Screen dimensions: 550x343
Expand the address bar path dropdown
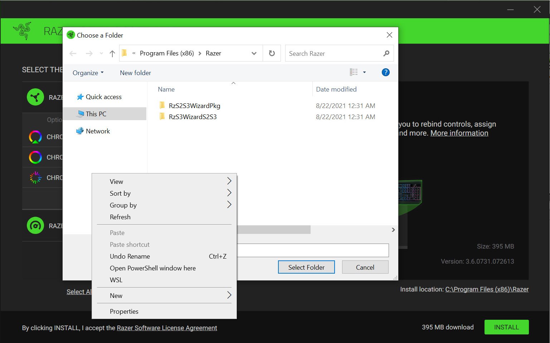254,54
